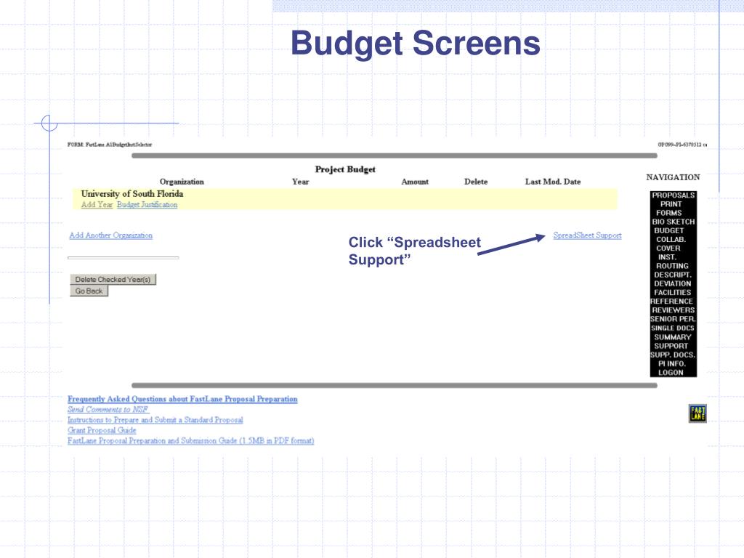Viewport: 744px width, 558px height.
Task: Click the Budget Screens slide title
Action: pos(415,44)
